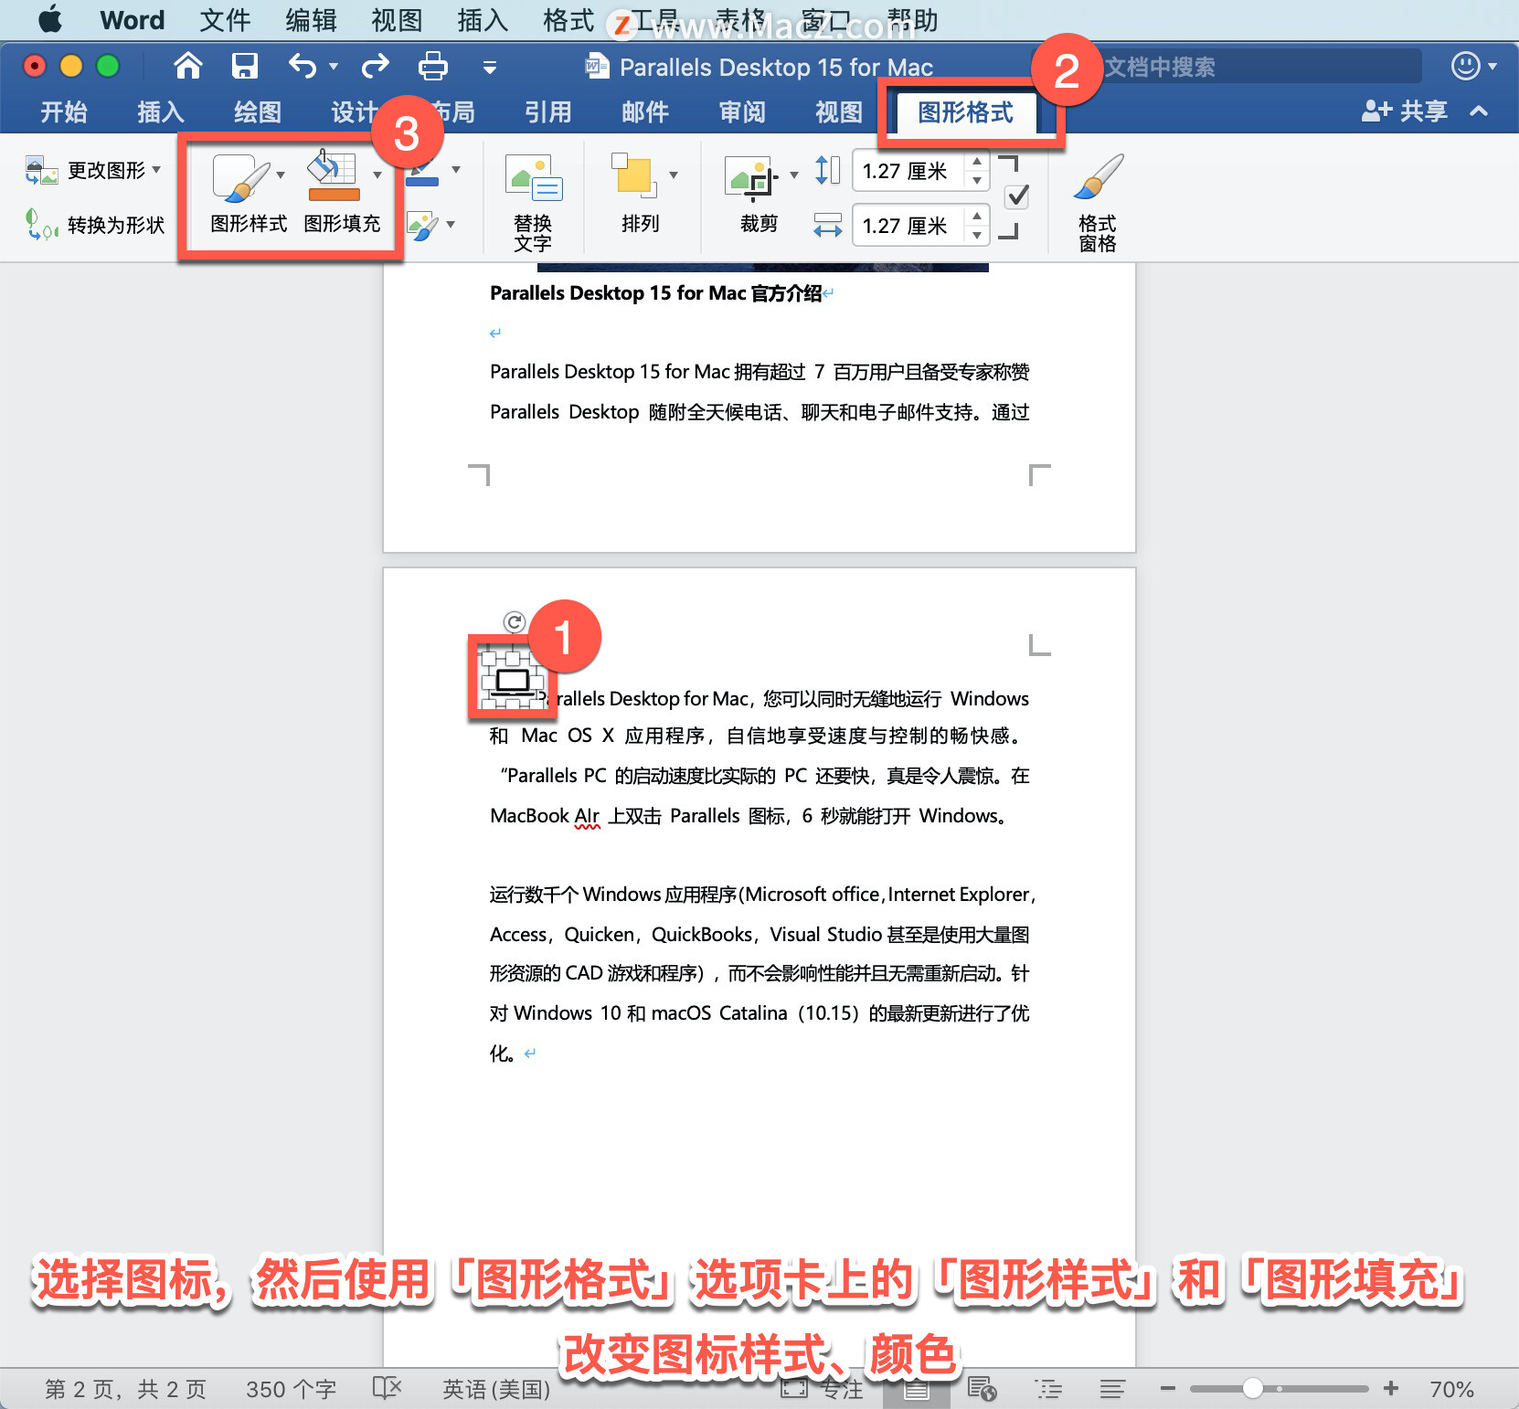This screenshot has height=1409, width=1519.
Task: Open the 引用 ribbon tab
Action: click(548, 111)
